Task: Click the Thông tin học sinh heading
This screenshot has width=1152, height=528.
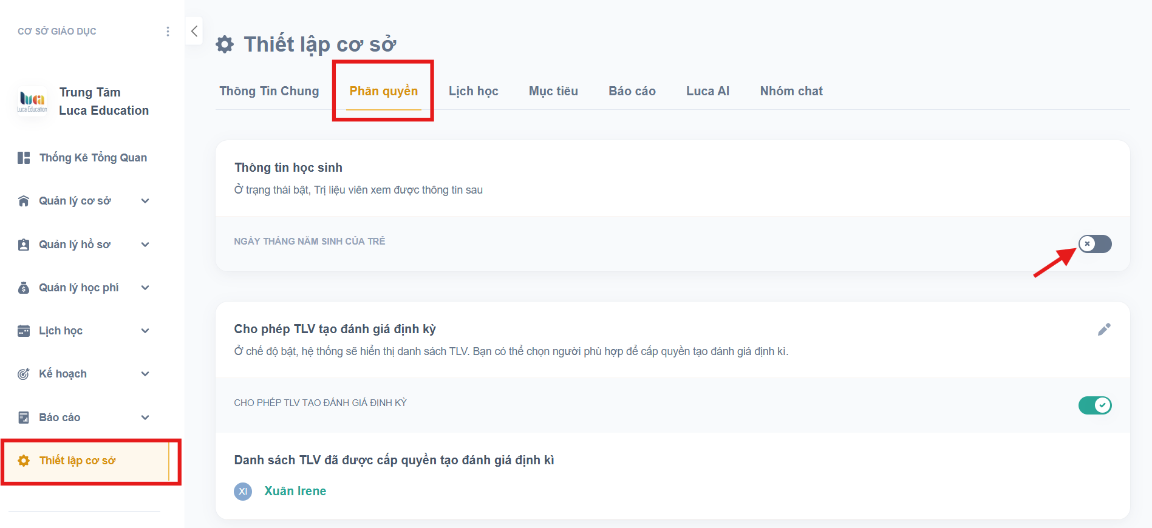Action: point(288,168)
